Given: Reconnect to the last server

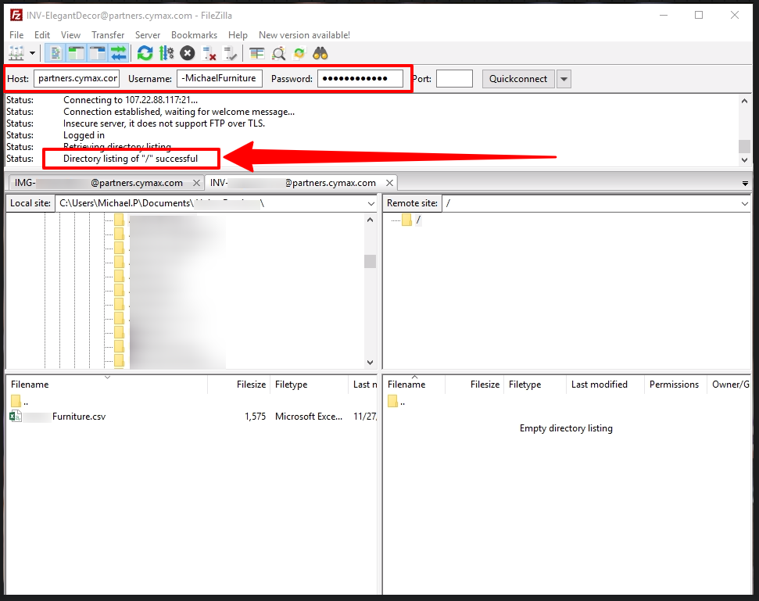Looking at the screenshot, I should (x=230, y=53).
